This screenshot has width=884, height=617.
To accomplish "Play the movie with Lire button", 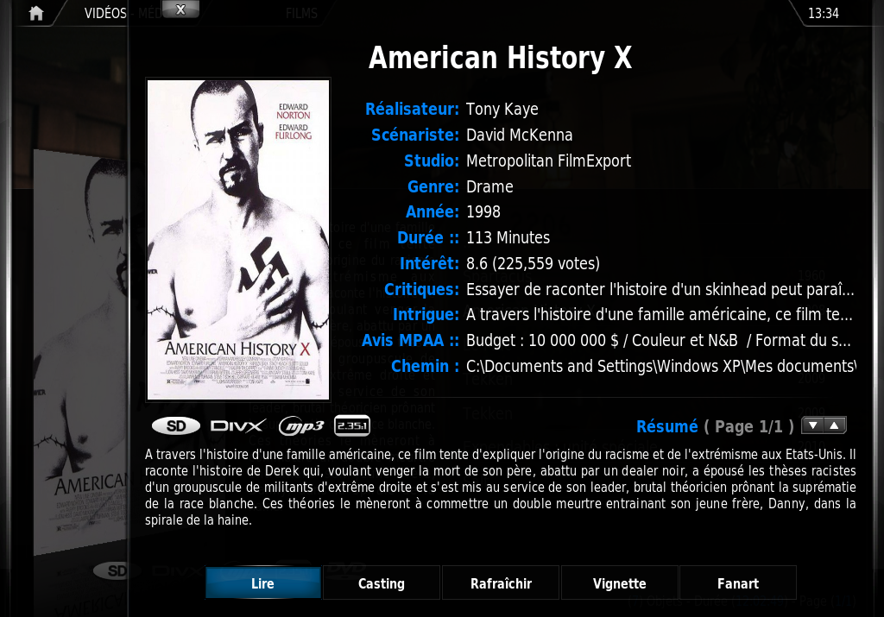I will (x=262, y=583).
